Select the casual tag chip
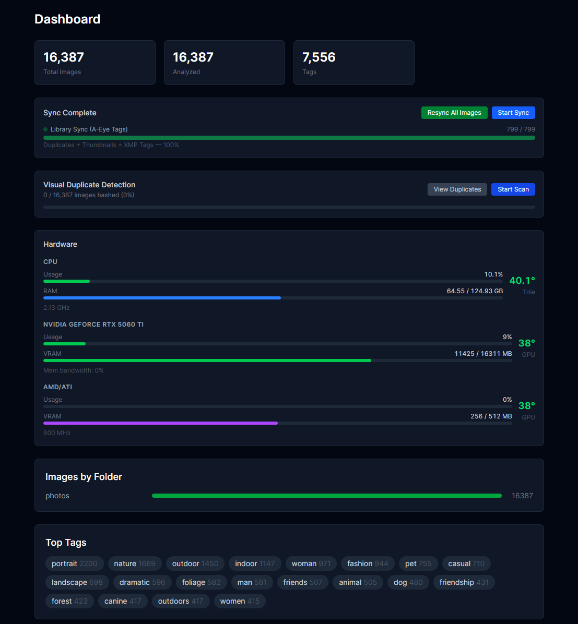 pos(466,563)
